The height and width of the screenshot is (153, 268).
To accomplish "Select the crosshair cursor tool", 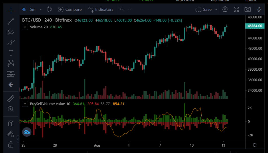I will [10, 11].
